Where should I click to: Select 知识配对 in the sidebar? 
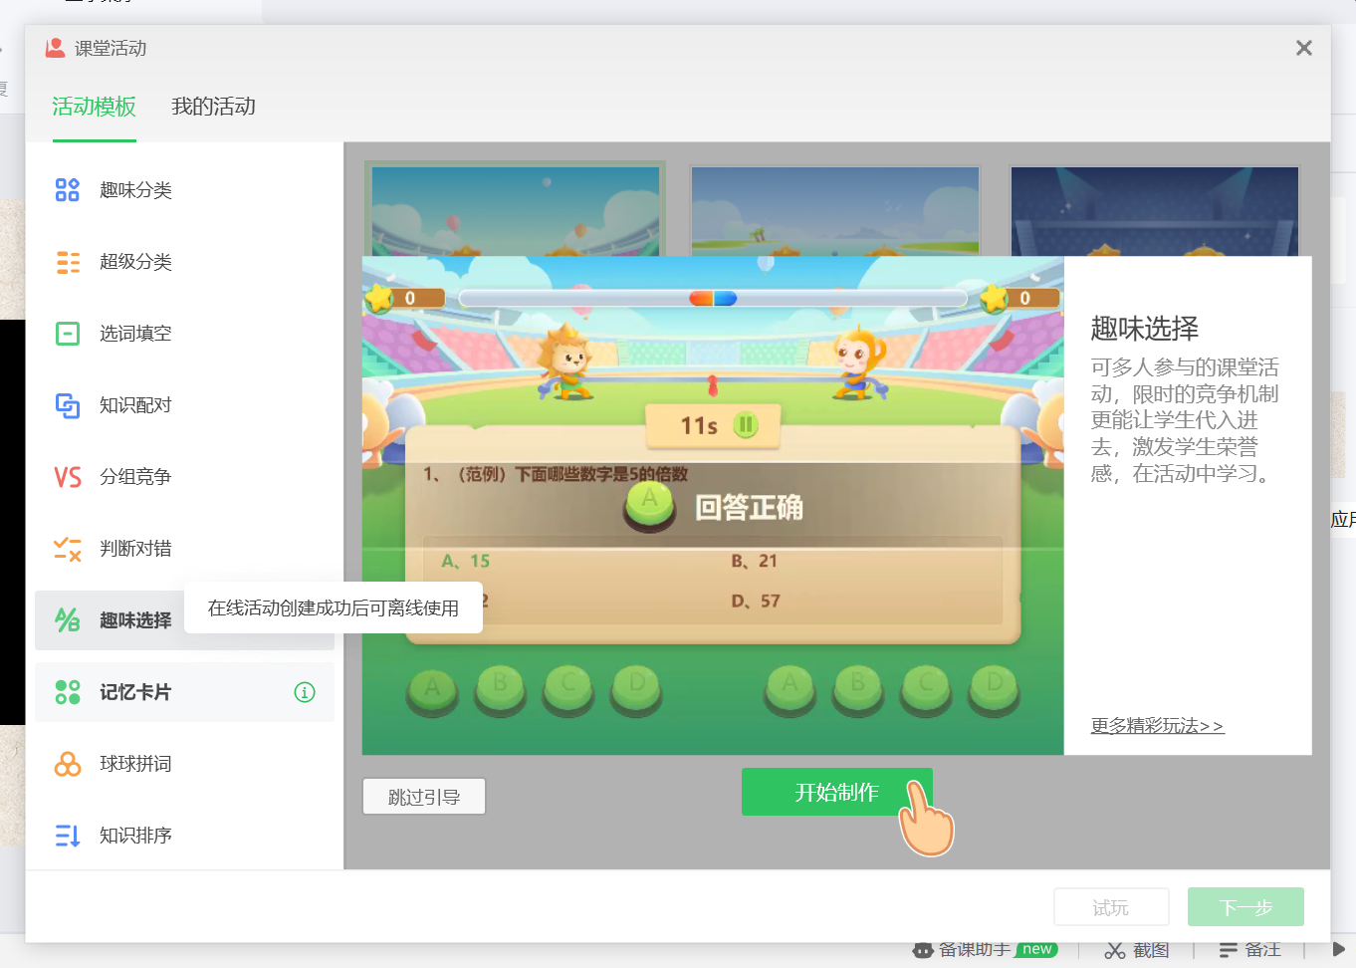tap(184, 405)
